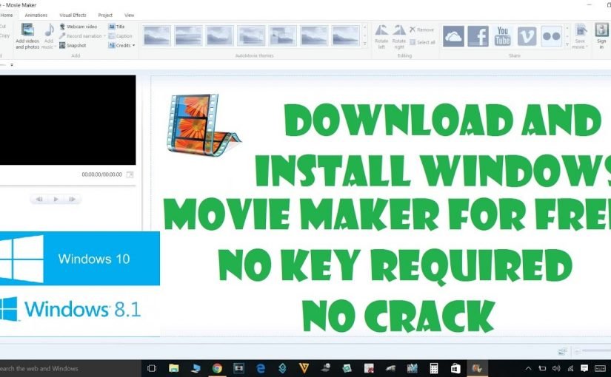Click Remove in Editing group
Viewport: 611px width, 377px height.
421,30
